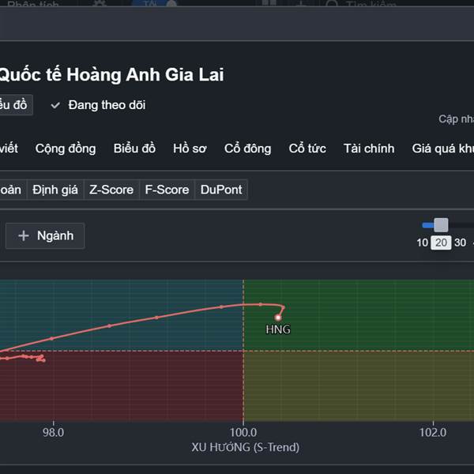This screenshot has width=474, height=474.
Task: Select 10 on the period scale
Action: point(423,243)
